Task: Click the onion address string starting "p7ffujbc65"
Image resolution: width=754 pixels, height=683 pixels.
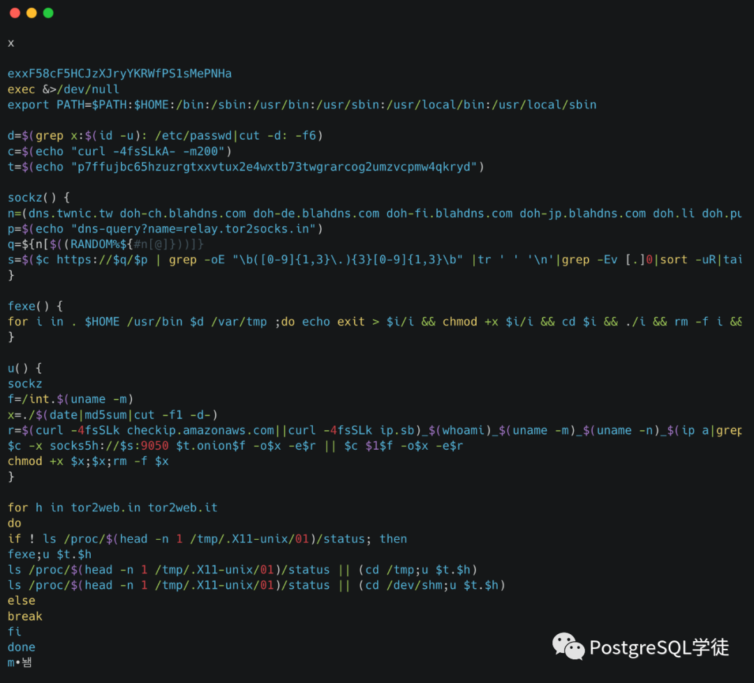Action: [x=274, y=167]
